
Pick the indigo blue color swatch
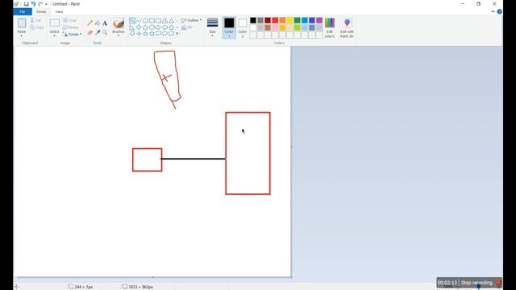(312, 20)
